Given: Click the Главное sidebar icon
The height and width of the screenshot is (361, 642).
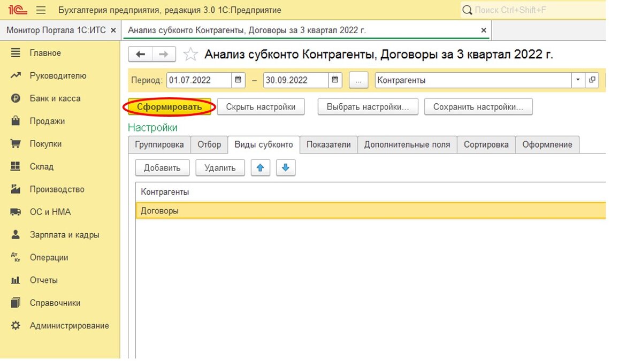Looking at the screenshot, I should pyautogui.click(x=16, y=53).
